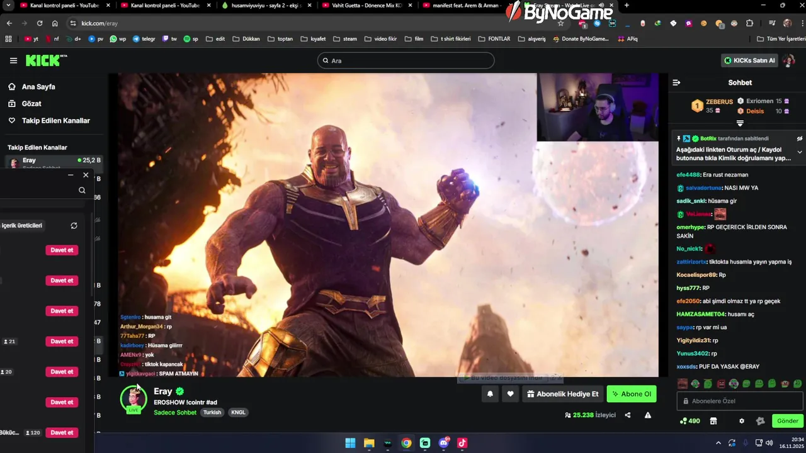The image size is (806, 453).
Task: Switch to manifest feat. Arem & Arman tab
Action: (x=463, y=6)
